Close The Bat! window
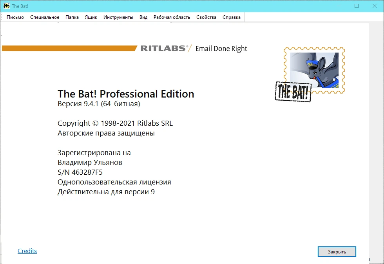384x264 pixels. pos(375,6)
